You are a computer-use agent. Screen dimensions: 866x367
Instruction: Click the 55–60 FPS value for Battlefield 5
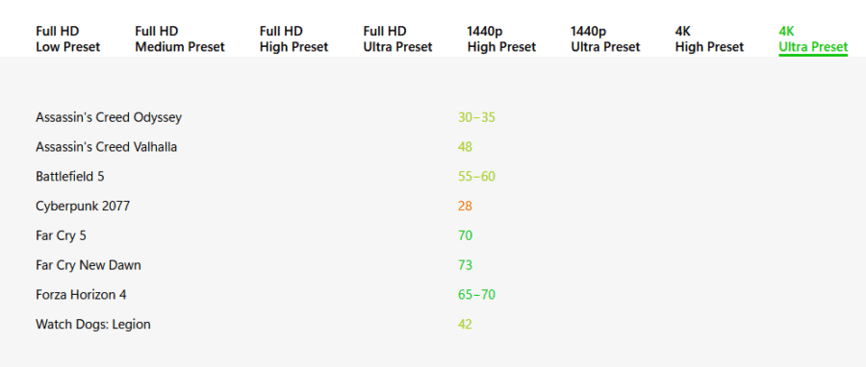tap(476, 177)
